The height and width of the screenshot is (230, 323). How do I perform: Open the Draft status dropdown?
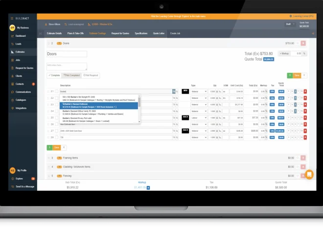(x=290, y=24)
